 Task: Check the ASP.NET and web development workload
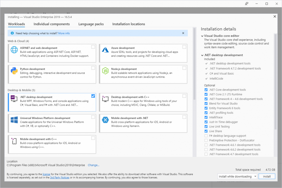[x=93, y=47]
